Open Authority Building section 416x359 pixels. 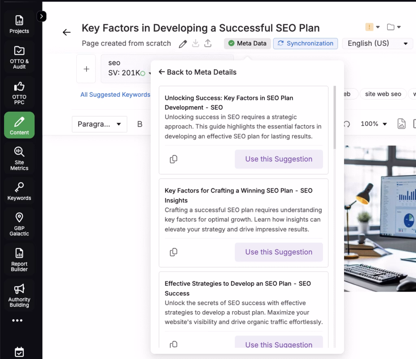click(x=19, y=295)
